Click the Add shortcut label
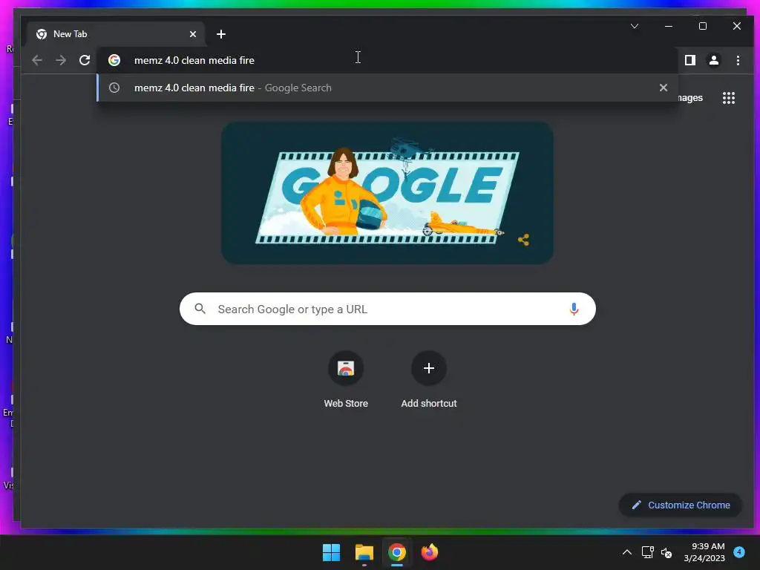 (x=429, y=403)
